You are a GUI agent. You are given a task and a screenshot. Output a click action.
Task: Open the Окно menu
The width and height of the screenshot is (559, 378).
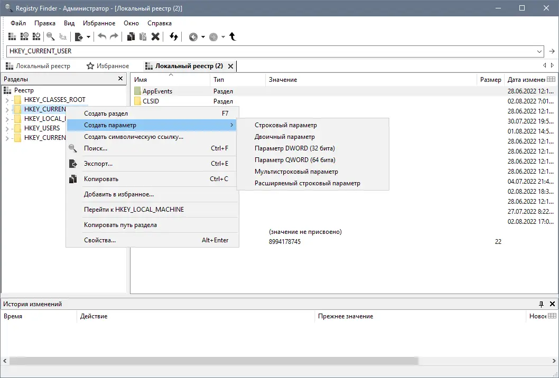[x=131, y=23]
